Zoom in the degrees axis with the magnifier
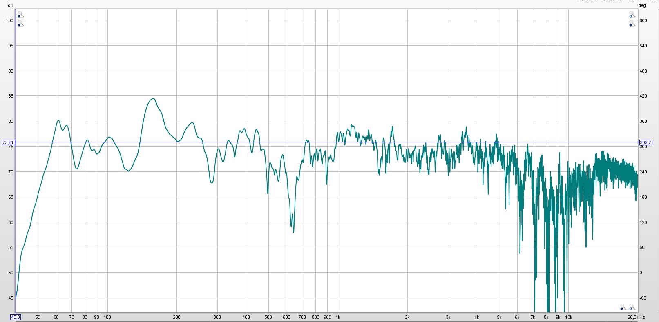 pyautogui.click(x=632, y=15)
